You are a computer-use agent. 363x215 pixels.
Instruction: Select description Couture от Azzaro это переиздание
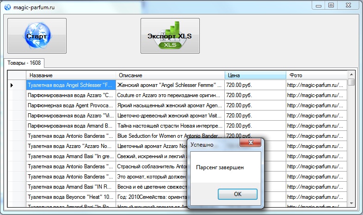click(x=170, y=95)
